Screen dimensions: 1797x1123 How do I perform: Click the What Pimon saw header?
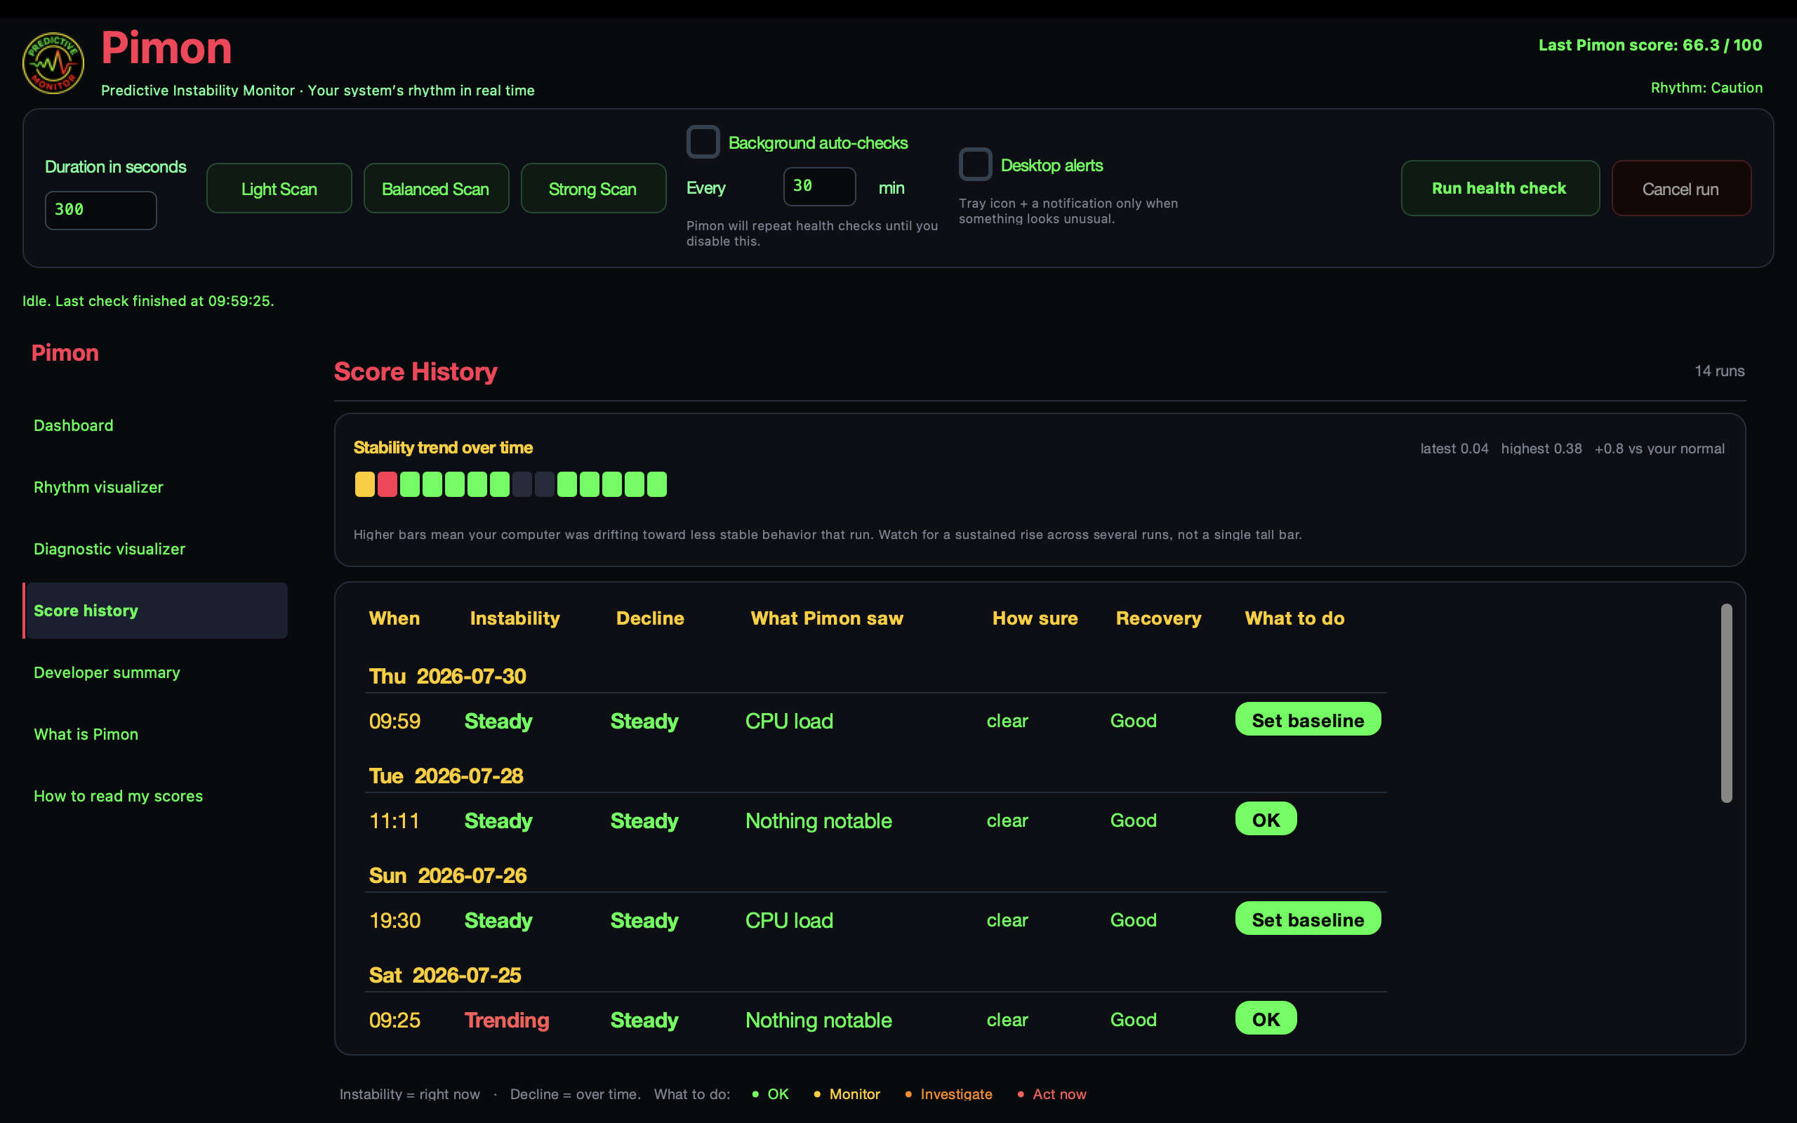coord(826,618)
